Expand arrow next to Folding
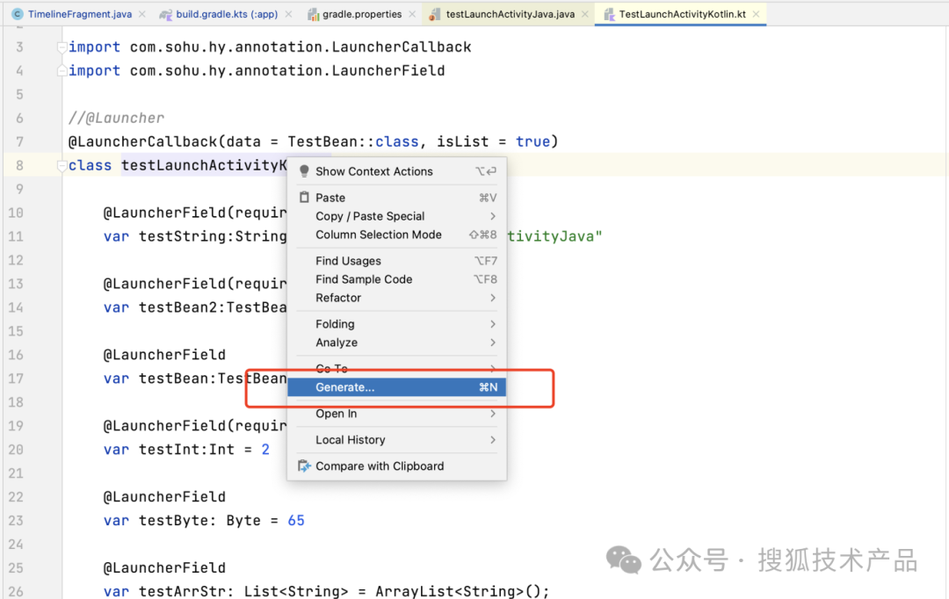This screenshot has width=949, height=599. (x=493, y=324)
